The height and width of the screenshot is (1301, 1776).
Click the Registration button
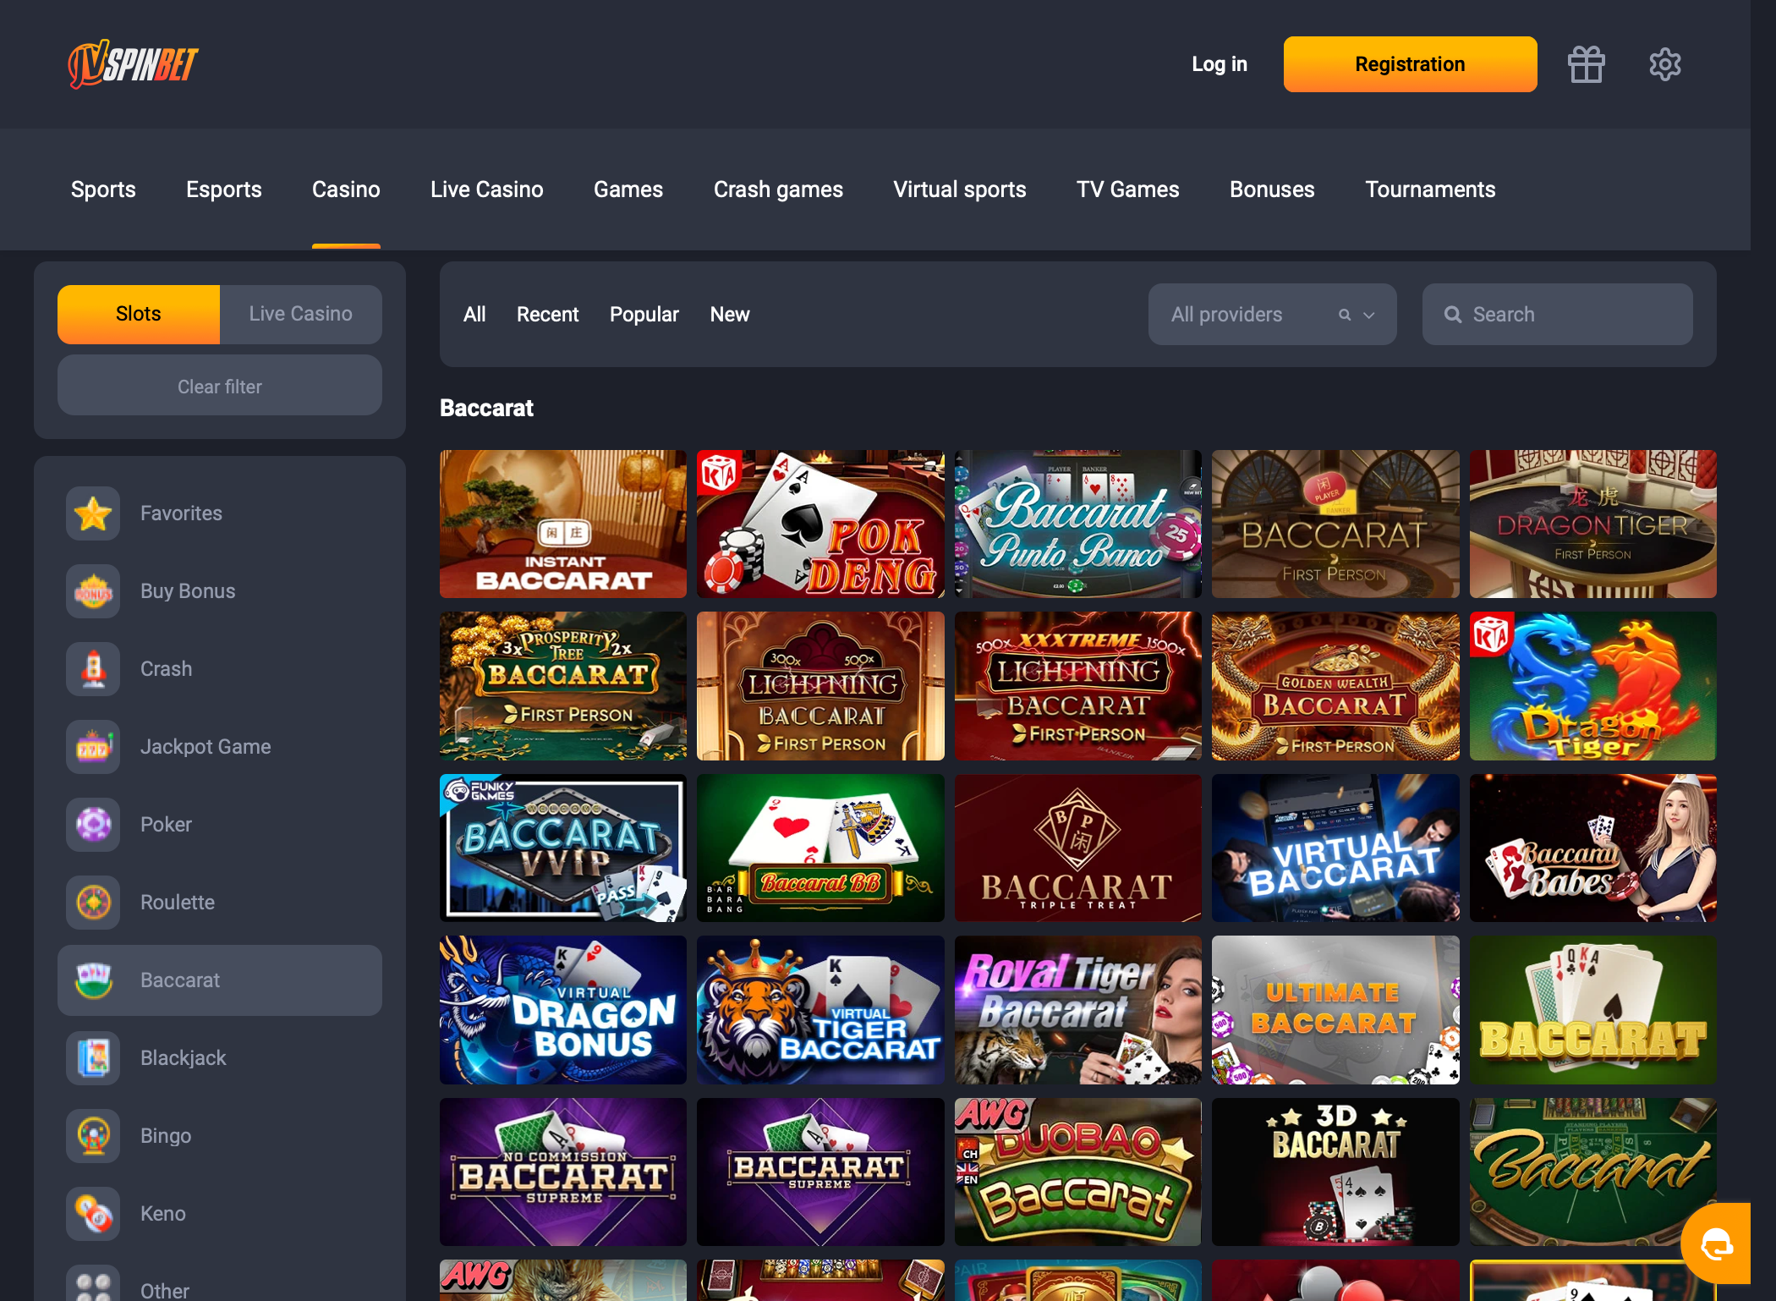1410,64
